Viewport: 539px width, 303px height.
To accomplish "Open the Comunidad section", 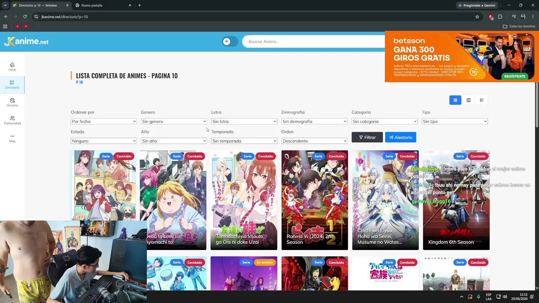I will (12, 120).
